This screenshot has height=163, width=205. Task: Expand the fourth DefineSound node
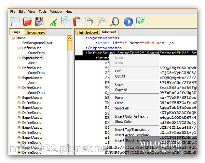[x=19, y=103]
